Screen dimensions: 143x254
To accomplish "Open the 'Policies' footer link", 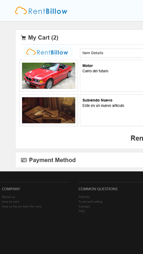I will (x=84, y=197).
